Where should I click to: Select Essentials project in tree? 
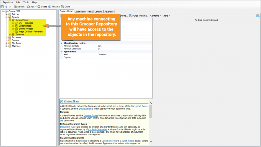[x=20, y=34]
